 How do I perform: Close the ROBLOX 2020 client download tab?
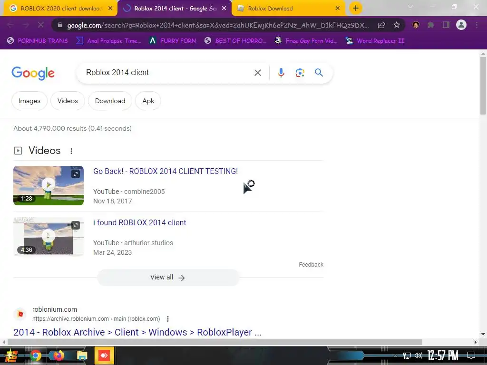[x=110, y=9]
